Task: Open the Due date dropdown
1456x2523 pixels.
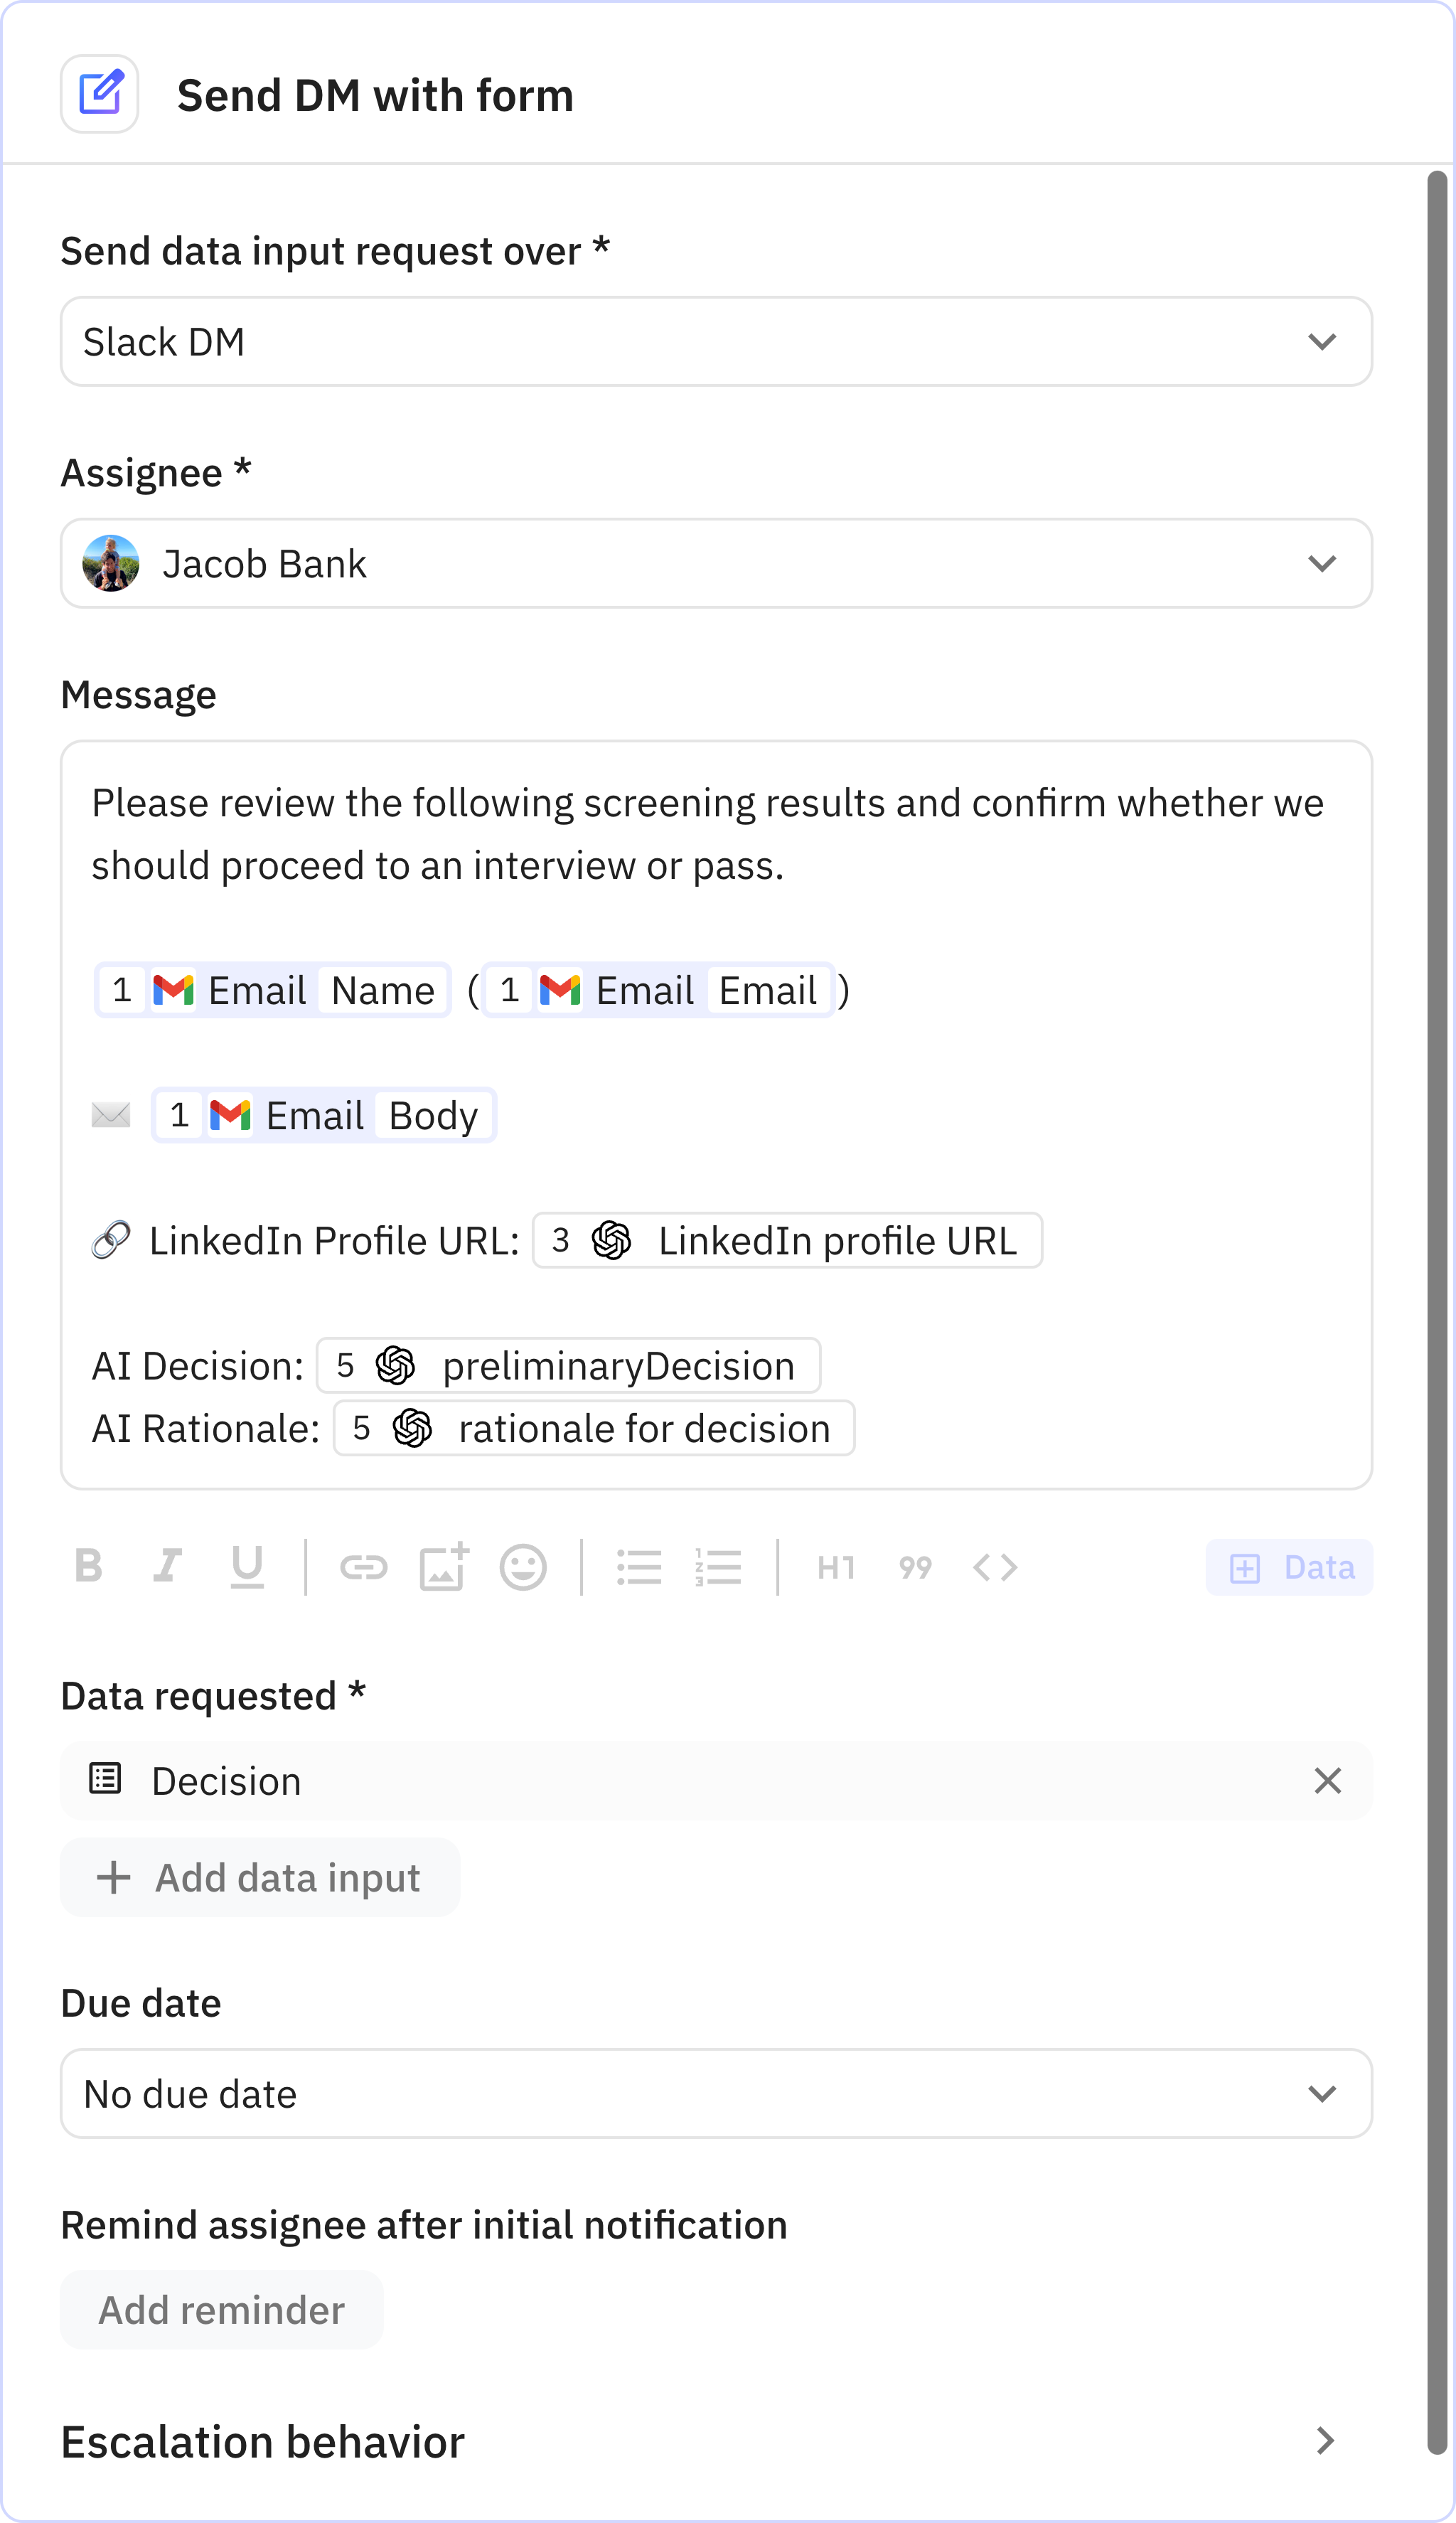Action: tap(715, 2093)
